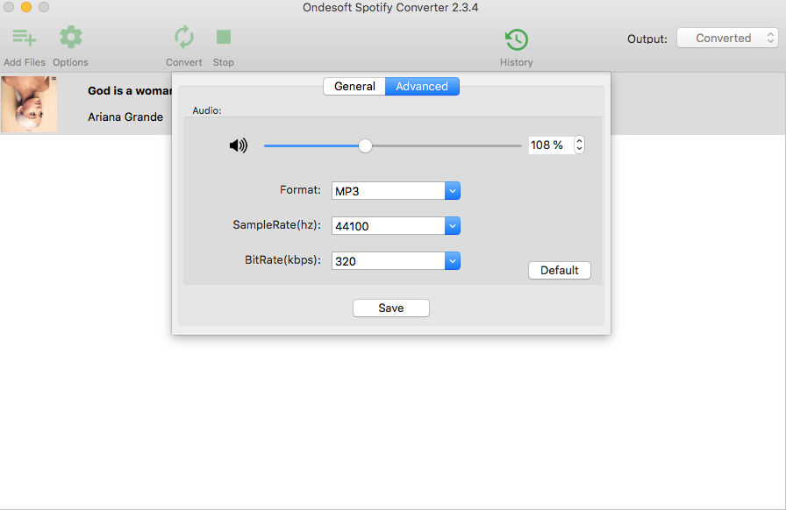Open the Options gear icon
Screen dimensions: 786x510
71,37
